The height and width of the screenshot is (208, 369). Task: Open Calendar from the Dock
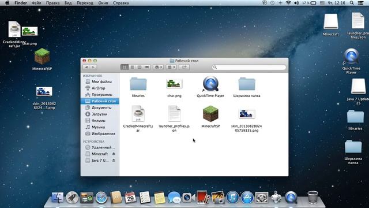pyautogui.click(x=130, y=197)
